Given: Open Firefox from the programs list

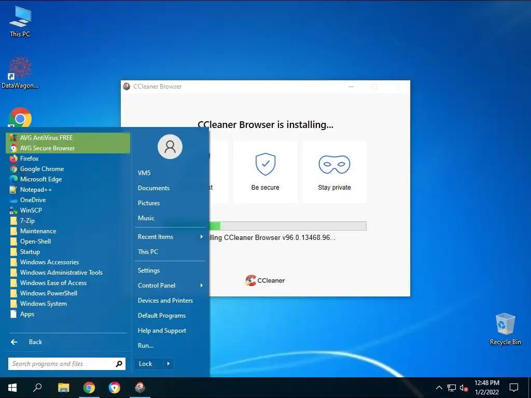Looking at the screenshot, I should click(x=68, y=159).
